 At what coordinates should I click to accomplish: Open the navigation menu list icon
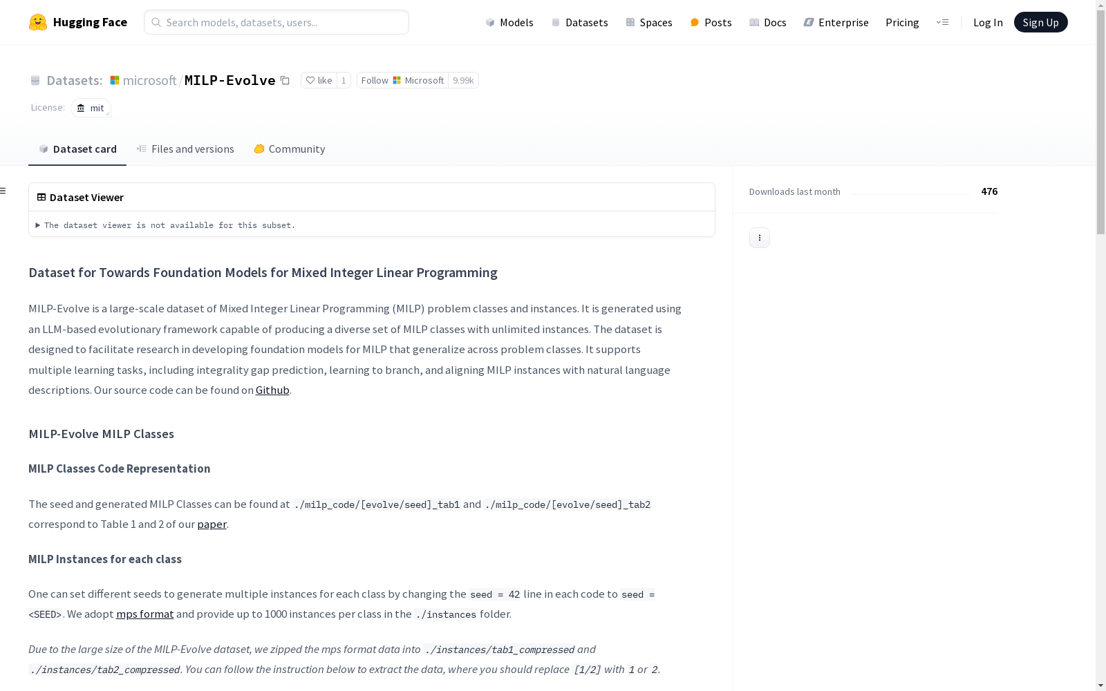(x=942, y=22)
